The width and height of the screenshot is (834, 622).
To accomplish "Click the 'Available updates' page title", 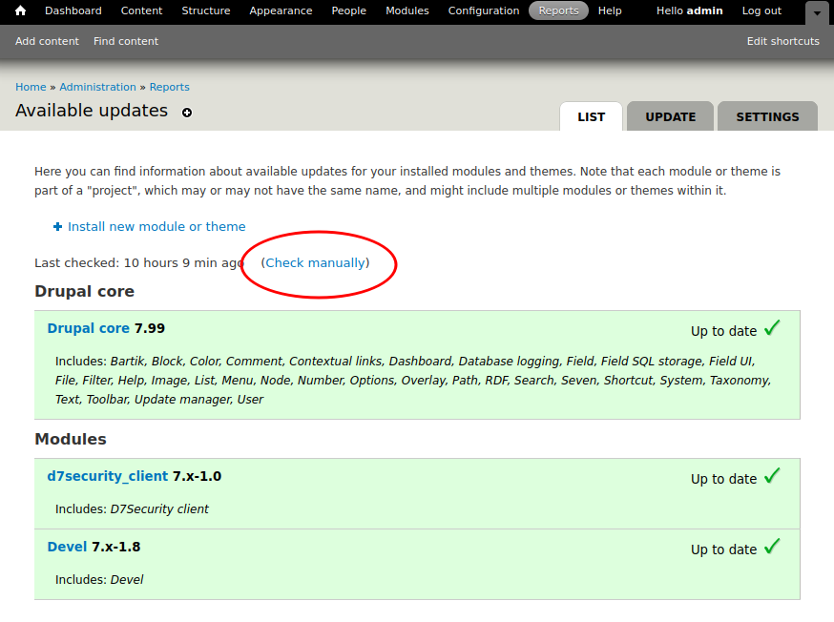I will (x=92, y=110).
